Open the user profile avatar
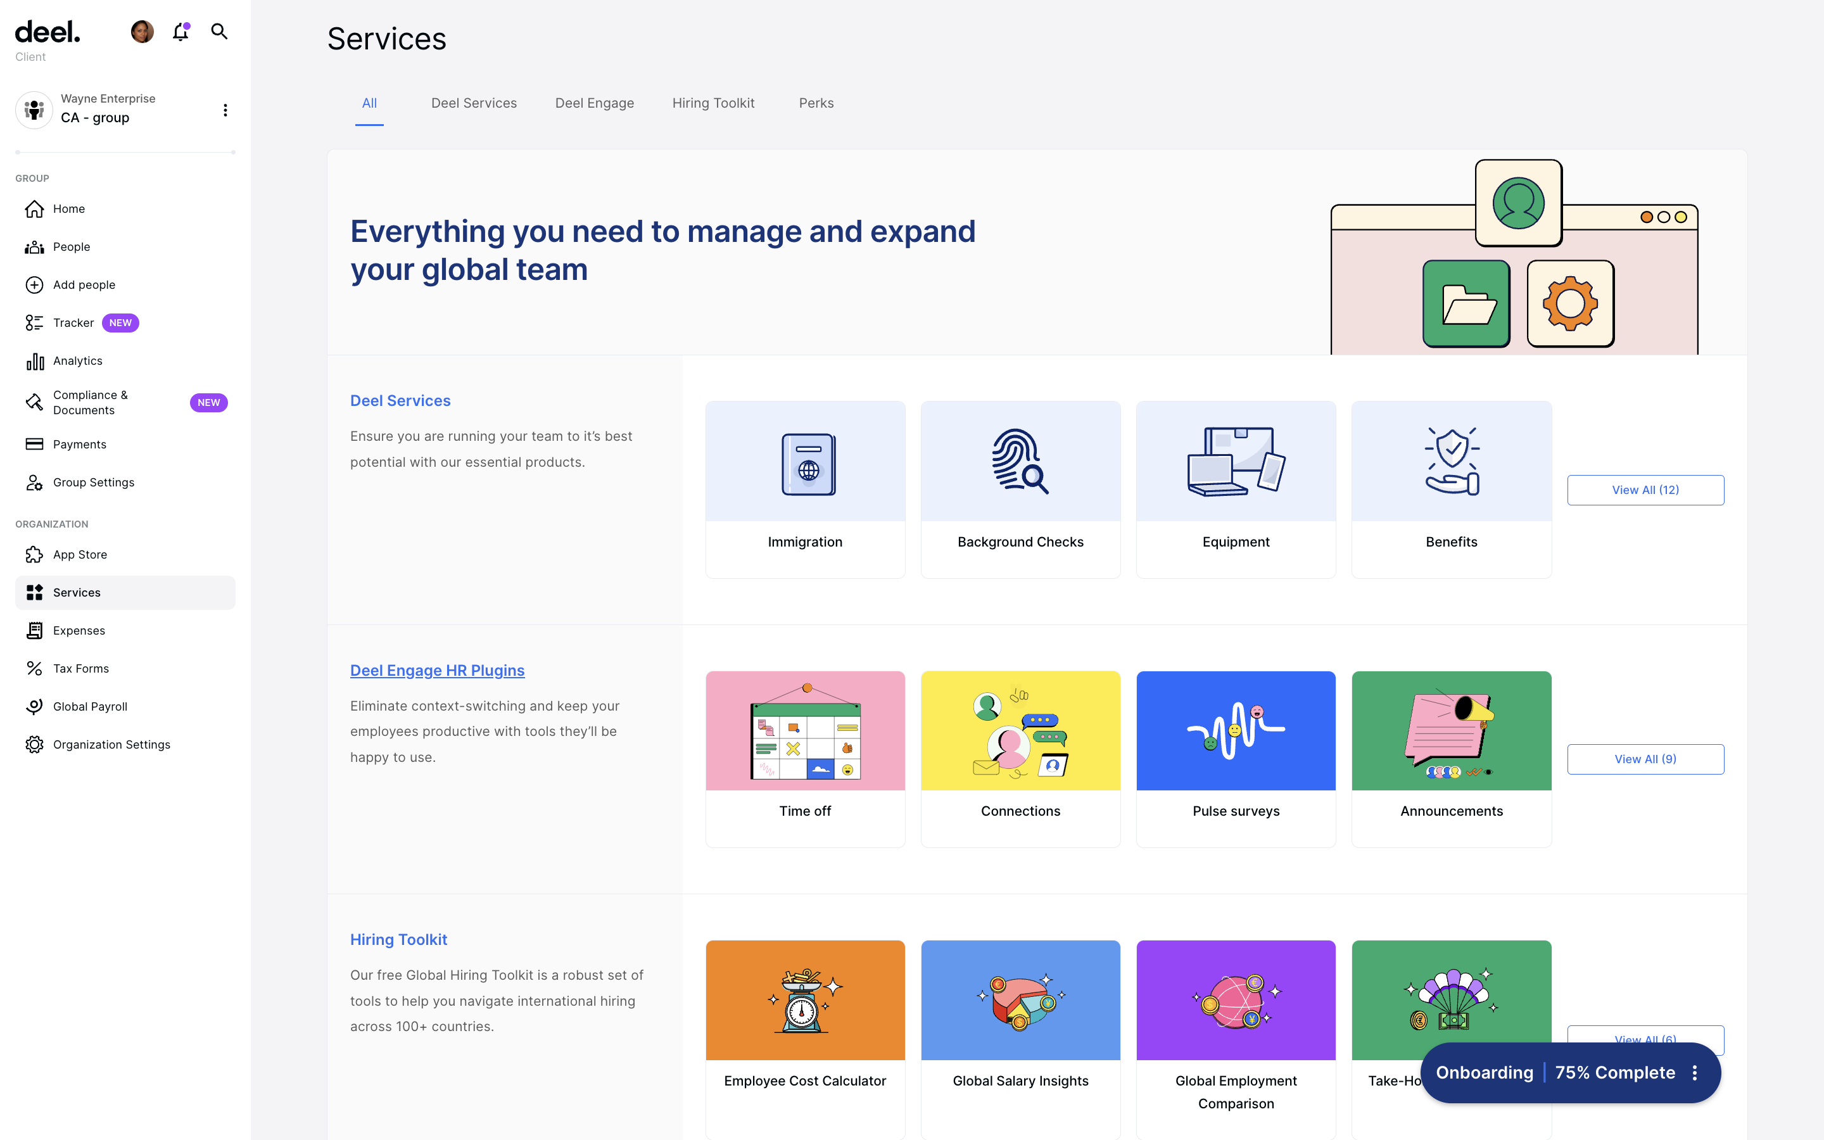1824x1140 pixels. pos(142,32)
